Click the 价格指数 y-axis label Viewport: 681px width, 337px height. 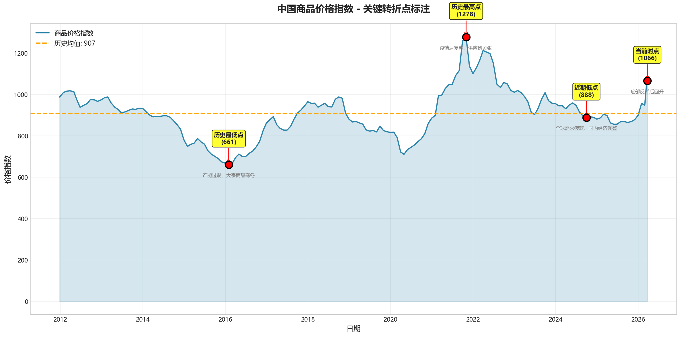click(x=8, y=169)
